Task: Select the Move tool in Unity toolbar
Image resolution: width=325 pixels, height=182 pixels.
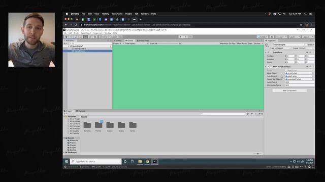Action: [x=71, y=37]
